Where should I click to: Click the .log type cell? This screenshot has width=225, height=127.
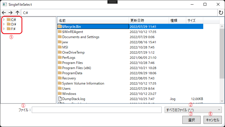[x=173, y=99]
